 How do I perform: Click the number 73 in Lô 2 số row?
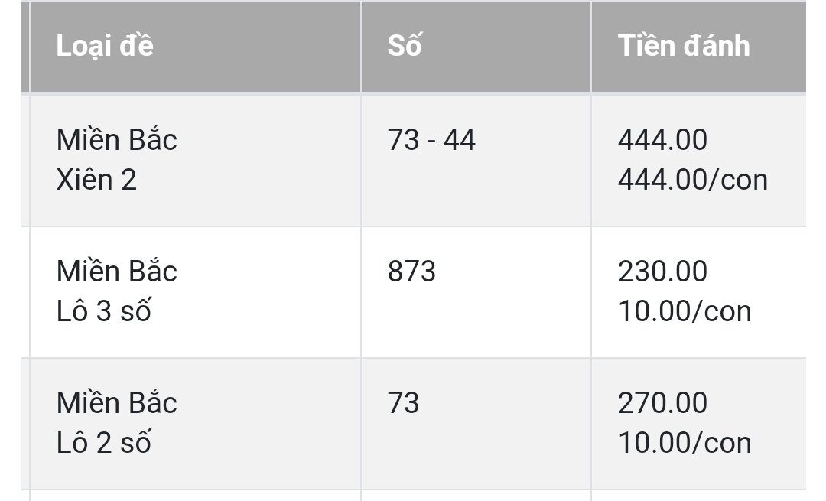click(404, 403)
